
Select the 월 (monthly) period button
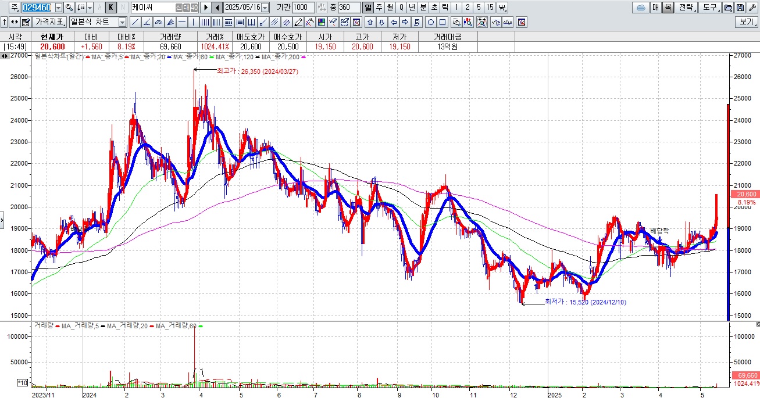point(390,8)
